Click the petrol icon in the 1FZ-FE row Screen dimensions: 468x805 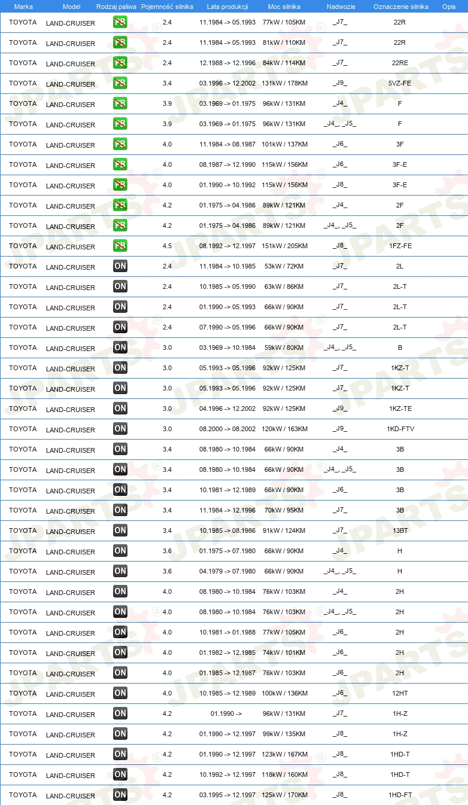pyautogui.click(x=120, y=246)
